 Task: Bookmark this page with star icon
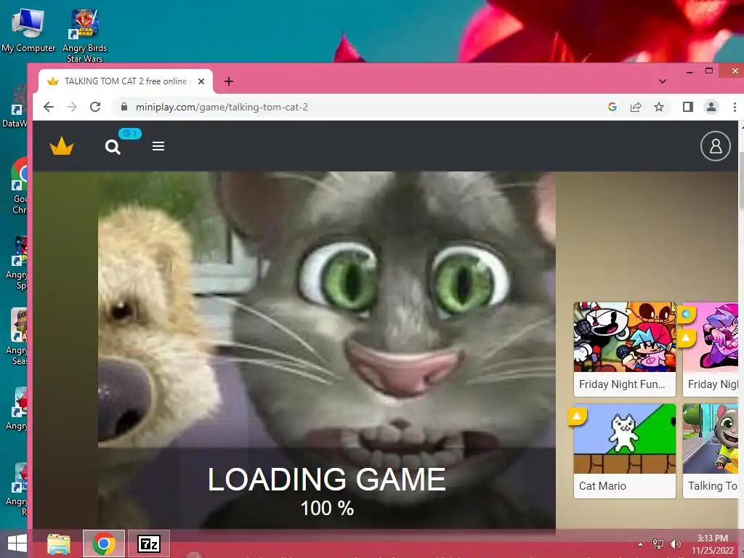(658, 107)
